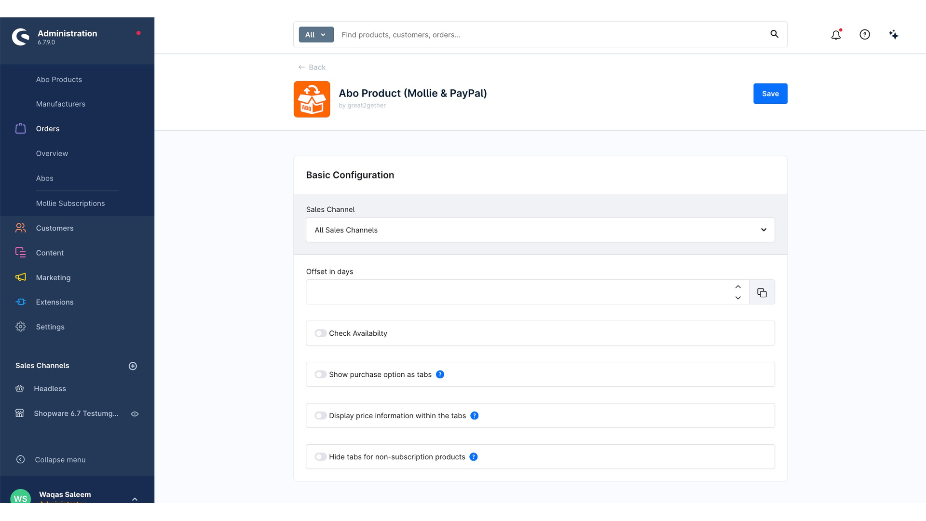Screen dimensions: 926x521
Task: Open Marketing menu
Action: 53,278
